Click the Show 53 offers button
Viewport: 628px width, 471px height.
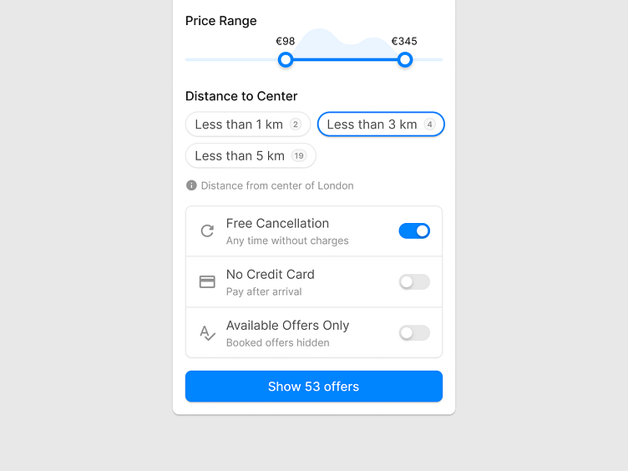pyautogui.click(x=314, y=387)
